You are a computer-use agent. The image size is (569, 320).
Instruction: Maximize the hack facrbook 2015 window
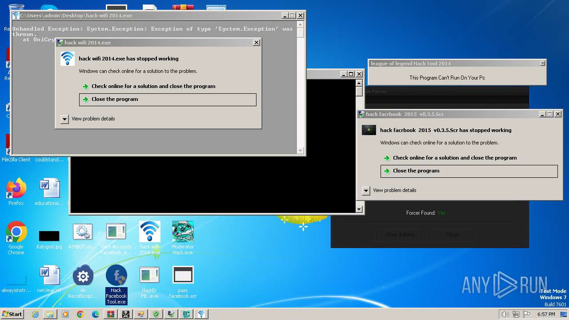[550, 114]
